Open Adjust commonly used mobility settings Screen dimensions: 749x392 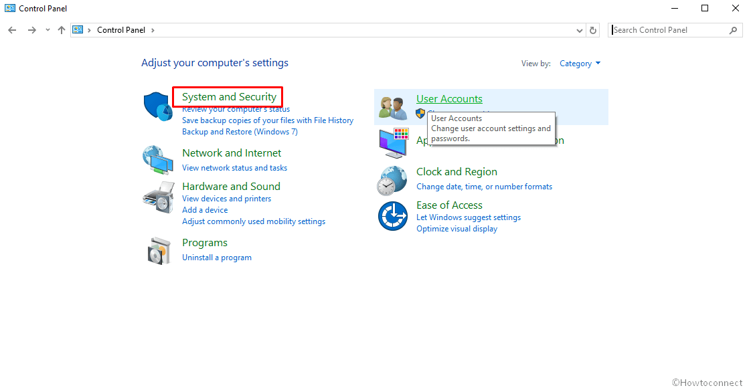[x=254, y=221]
